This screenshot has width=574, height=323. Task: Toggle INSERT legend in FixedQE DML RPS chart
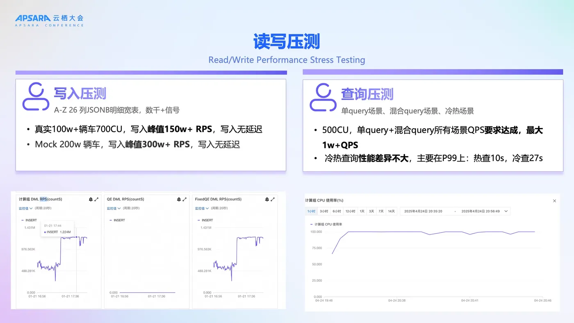point(205,220)
